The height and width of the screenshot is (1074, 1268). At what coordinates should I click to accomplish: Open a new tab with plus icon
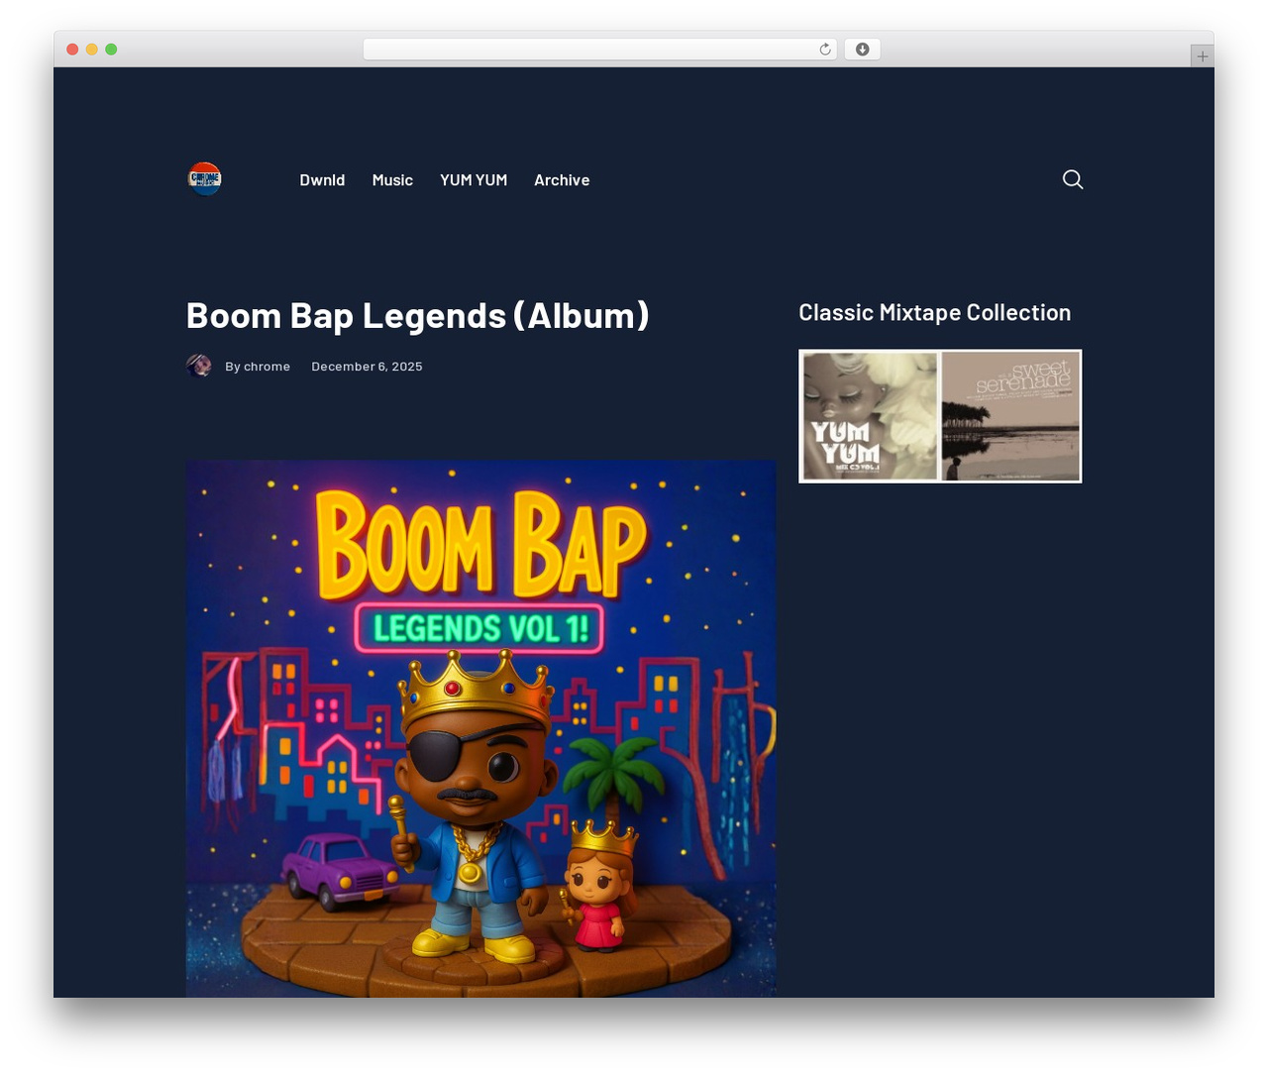pos(1203,56)
